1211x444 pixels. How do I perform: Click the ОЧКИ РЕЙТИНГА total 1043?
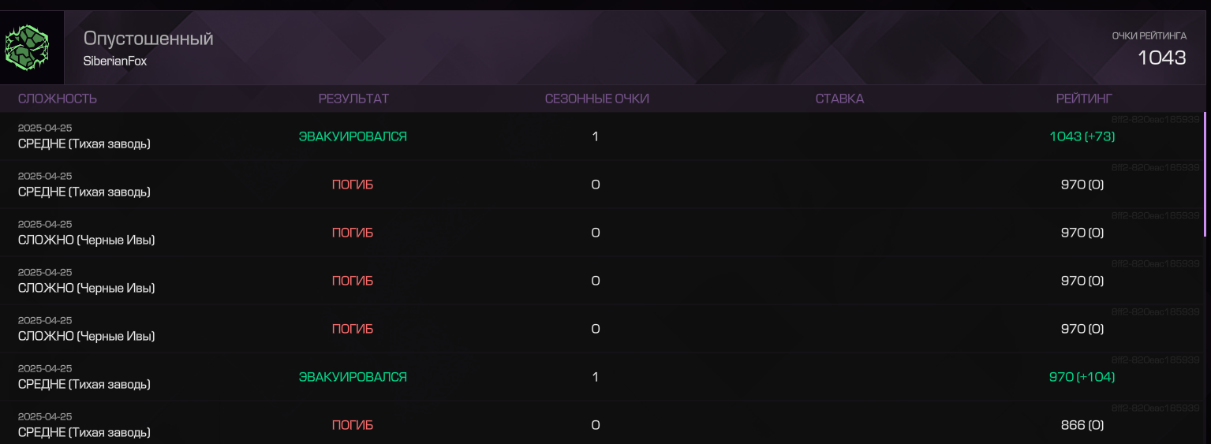[1161, 57]
